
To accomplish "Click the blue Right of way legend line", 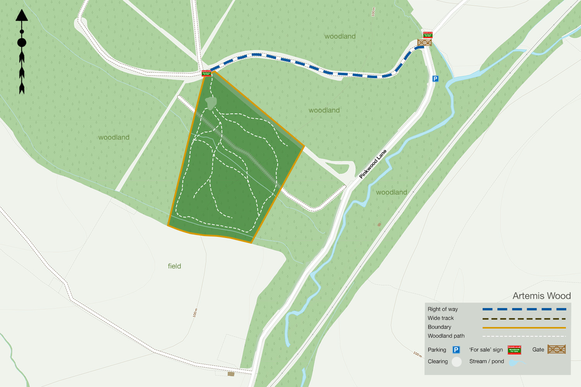I will (x=524, y=309).
